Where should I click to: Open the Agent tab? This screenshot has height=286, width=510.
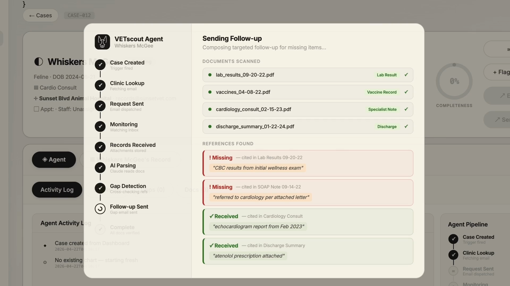click(x=54, y=159)
